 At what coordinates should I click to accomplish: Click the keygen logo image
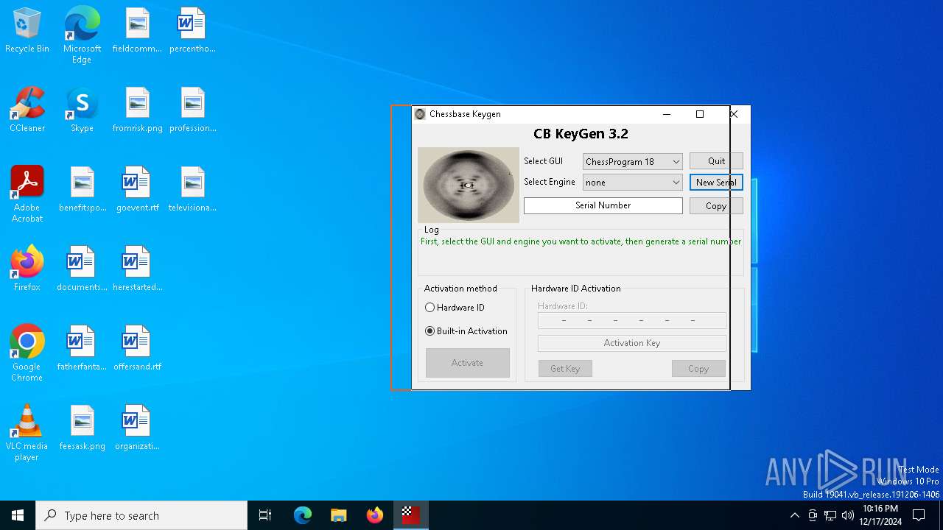(x=469, y=185)
